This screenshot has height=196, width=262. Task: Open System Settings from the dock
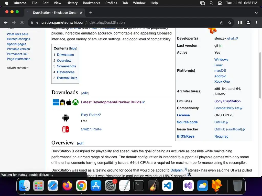(x=110, y=186)
